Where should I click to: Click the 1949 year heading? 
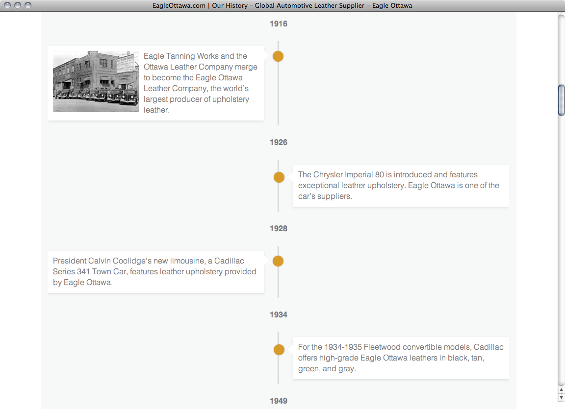(x=279, y=401)
